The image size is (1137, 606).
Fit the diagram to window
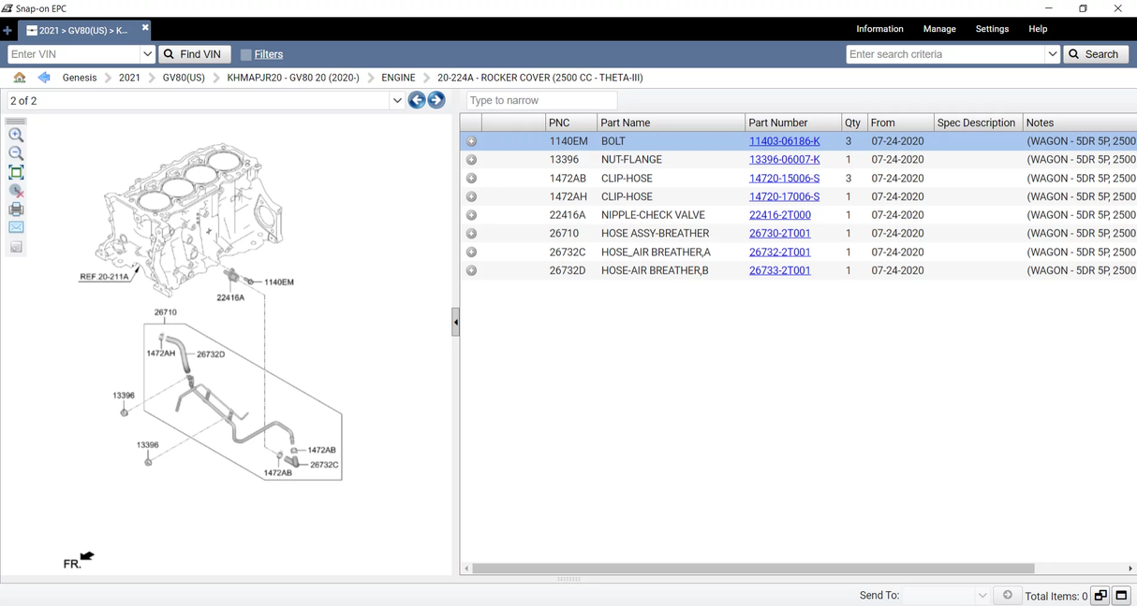(16, 172)
